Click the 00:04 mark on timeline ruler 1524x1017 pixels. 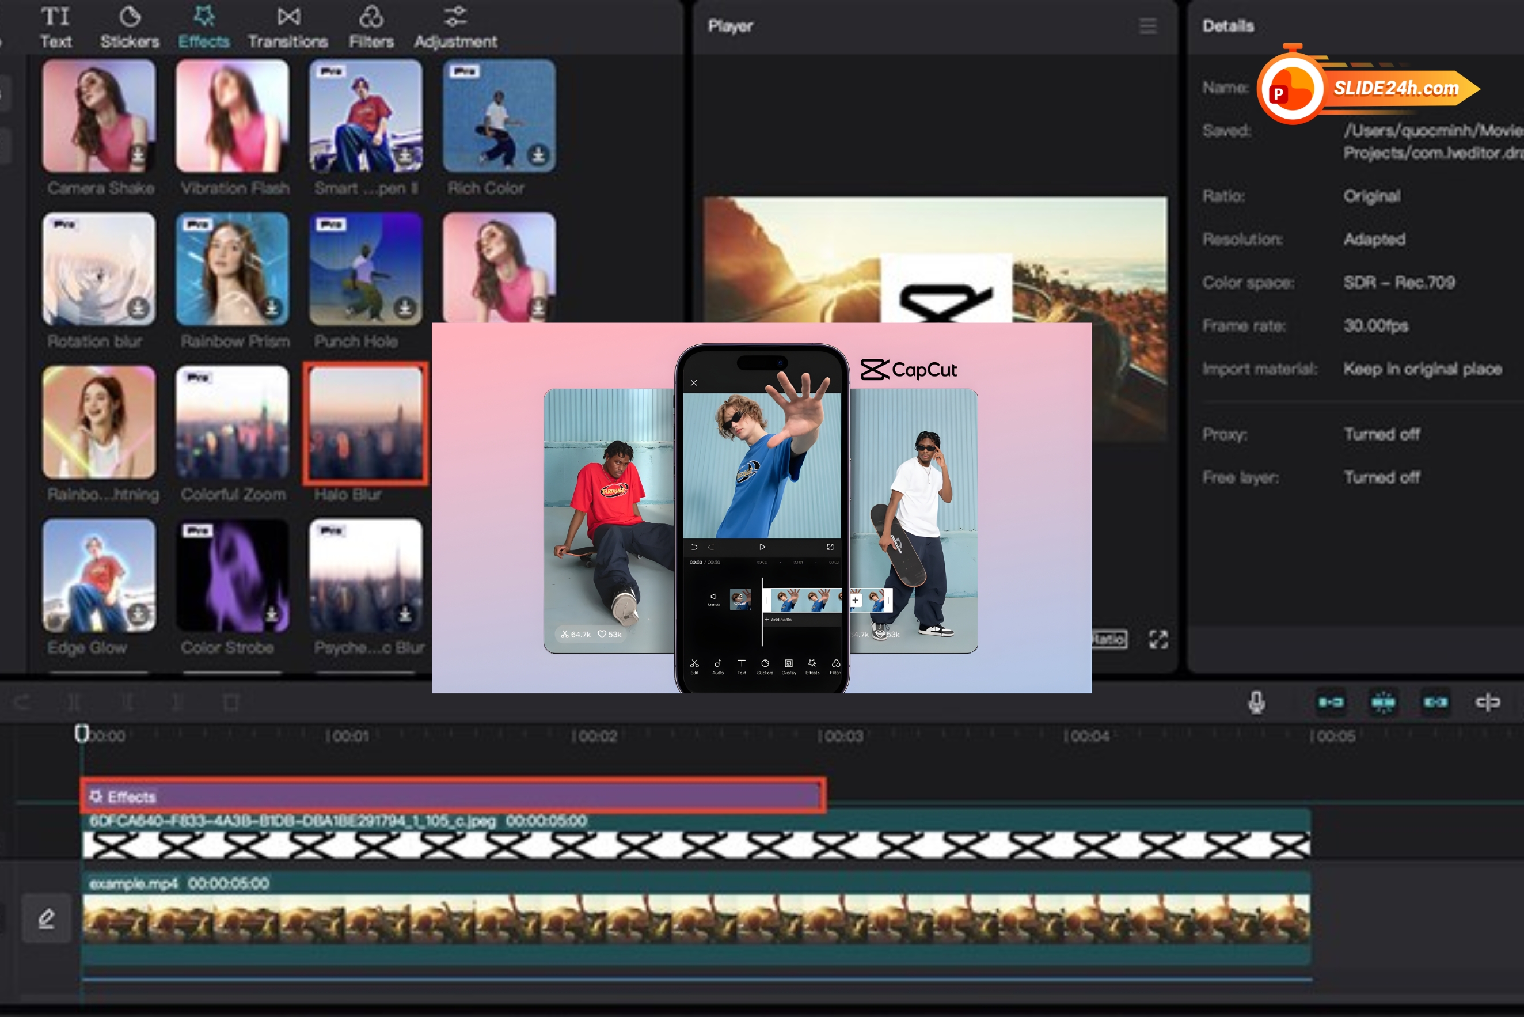click(x=1087, y=736)
